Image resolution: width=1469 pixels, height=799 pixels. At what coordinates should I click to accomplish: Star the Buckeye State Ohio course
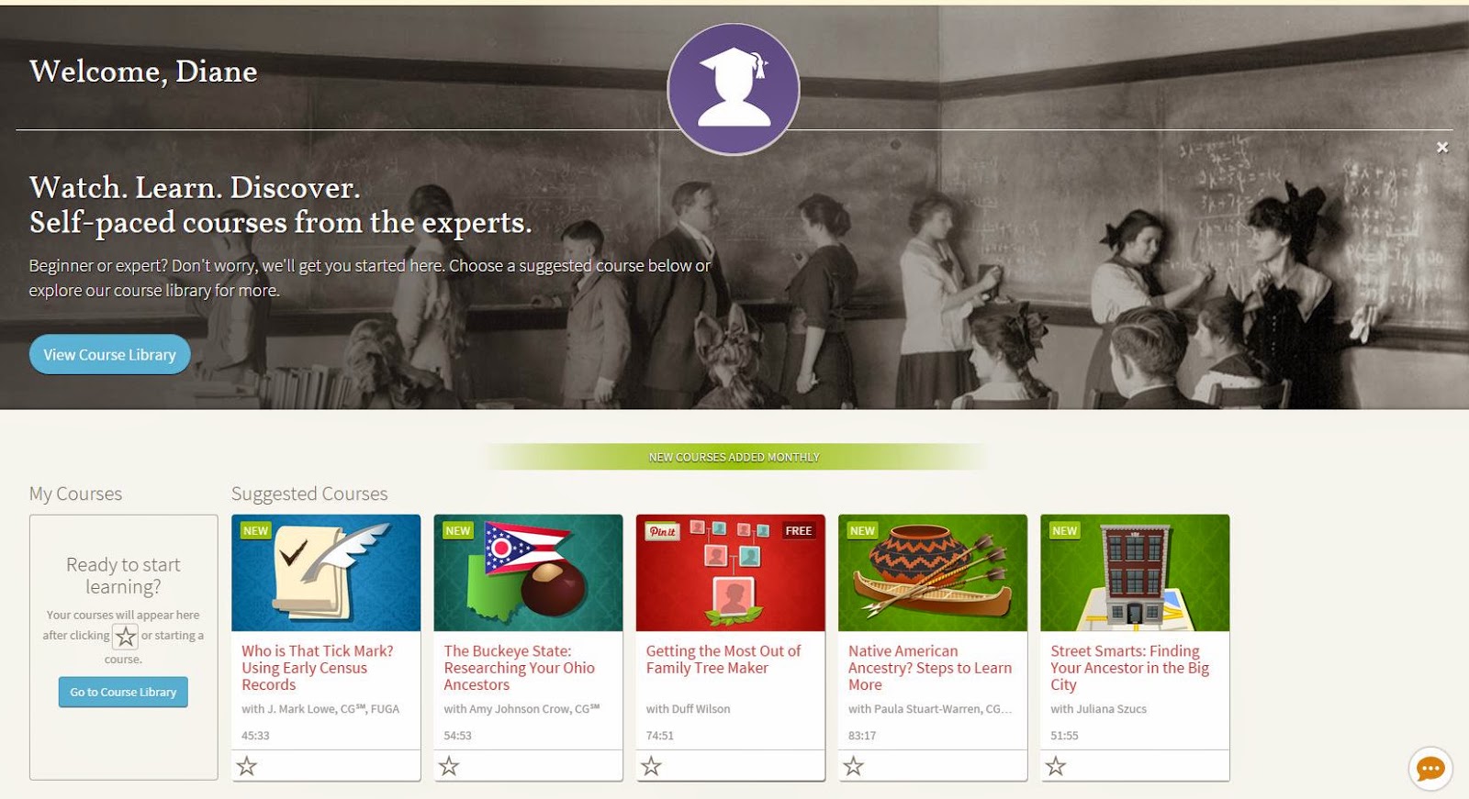(449, 765)
